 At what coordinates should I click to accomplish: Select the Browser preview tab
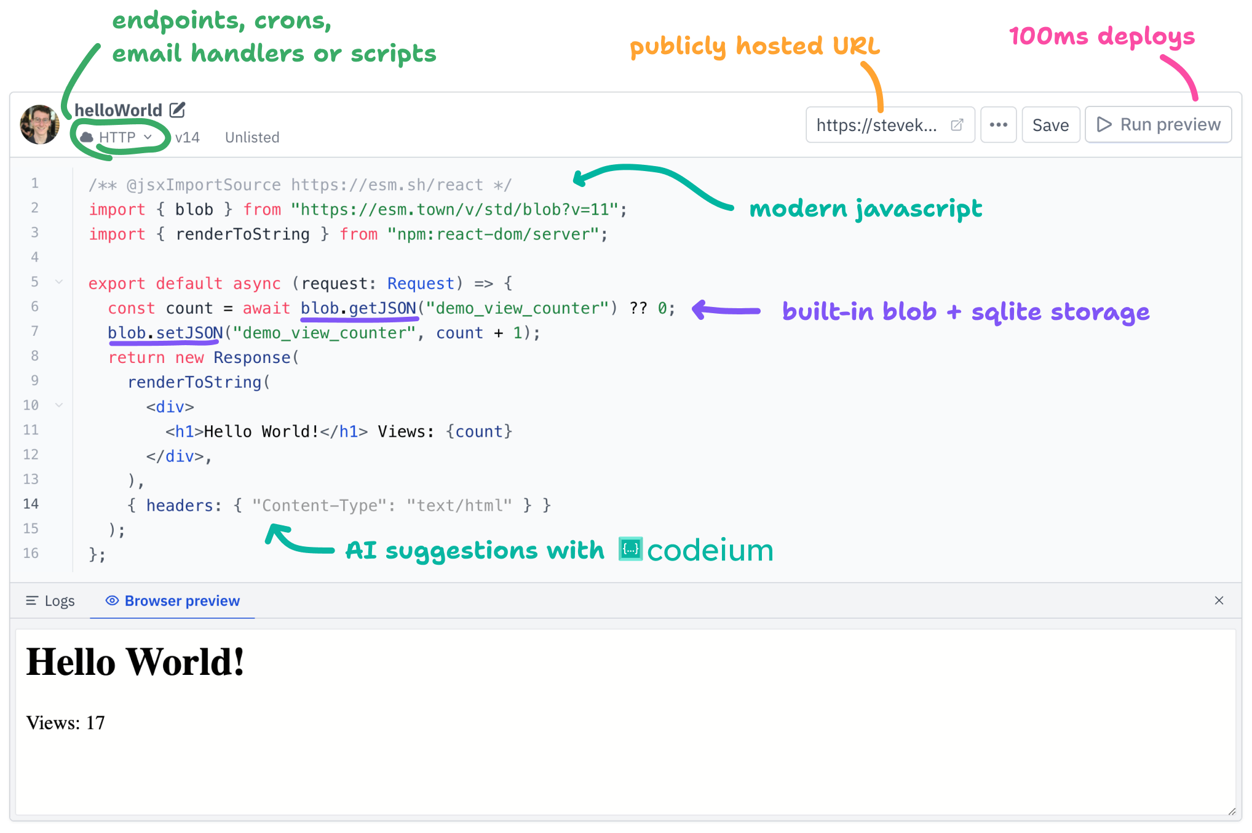tap(181, 600)
